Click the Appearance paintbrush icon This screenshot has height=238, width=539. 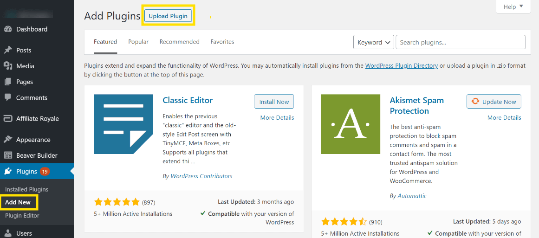(8, 140)
